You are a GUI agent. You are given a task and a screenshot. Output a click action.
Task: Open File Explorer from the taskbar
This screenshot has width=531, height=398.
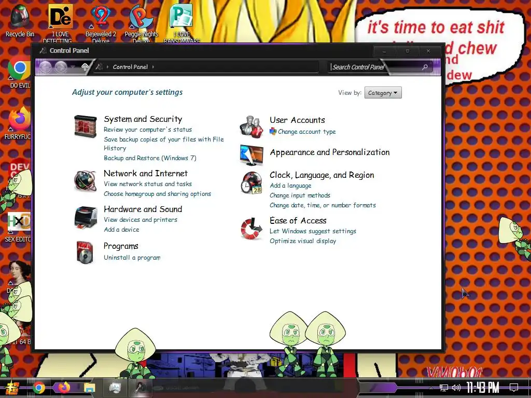coord(90,388)
